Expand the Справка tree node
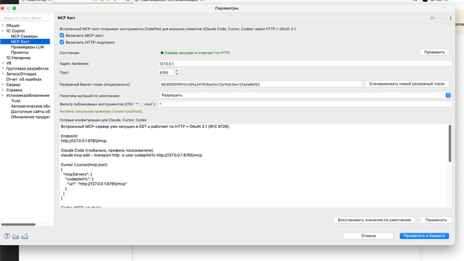The width and height of the screenshot is (464, 261). pyautogui.click(x=3, y=90)
